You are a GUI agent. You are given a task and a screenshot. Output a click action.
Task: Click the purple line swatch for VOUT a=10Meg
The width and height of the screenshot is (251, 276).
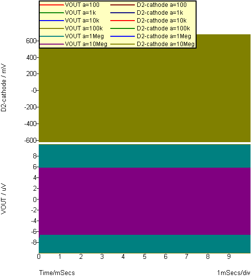coord(52,44)
